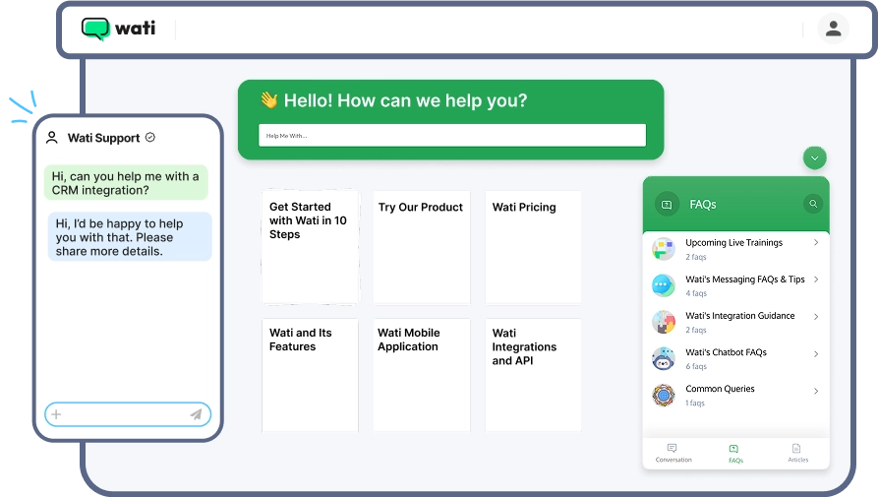Click Wati's Integration Guidance title
Screen dimensions: 878x497
click(x=739, y=316)
